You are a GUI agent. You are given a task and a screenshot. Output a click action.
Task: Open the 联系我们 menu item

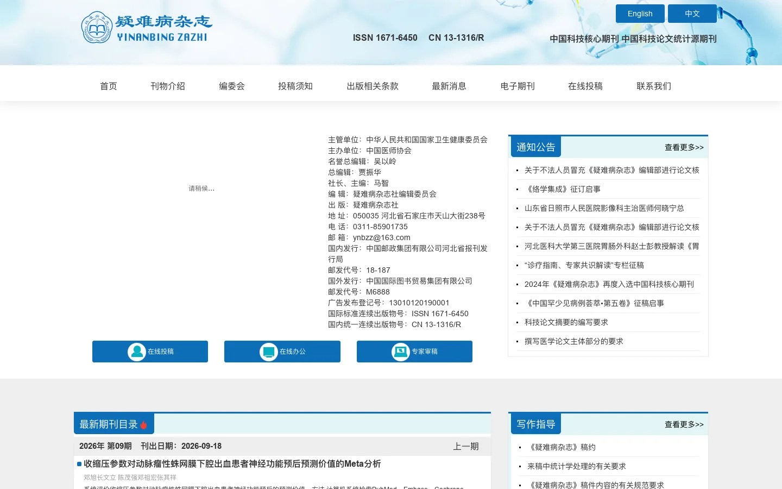[654, 86]
